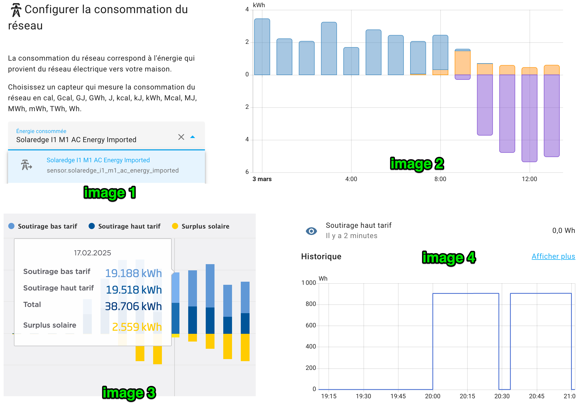Click the Historique section heading
This screenshot has width=578, height=405.
pos(321,257)
